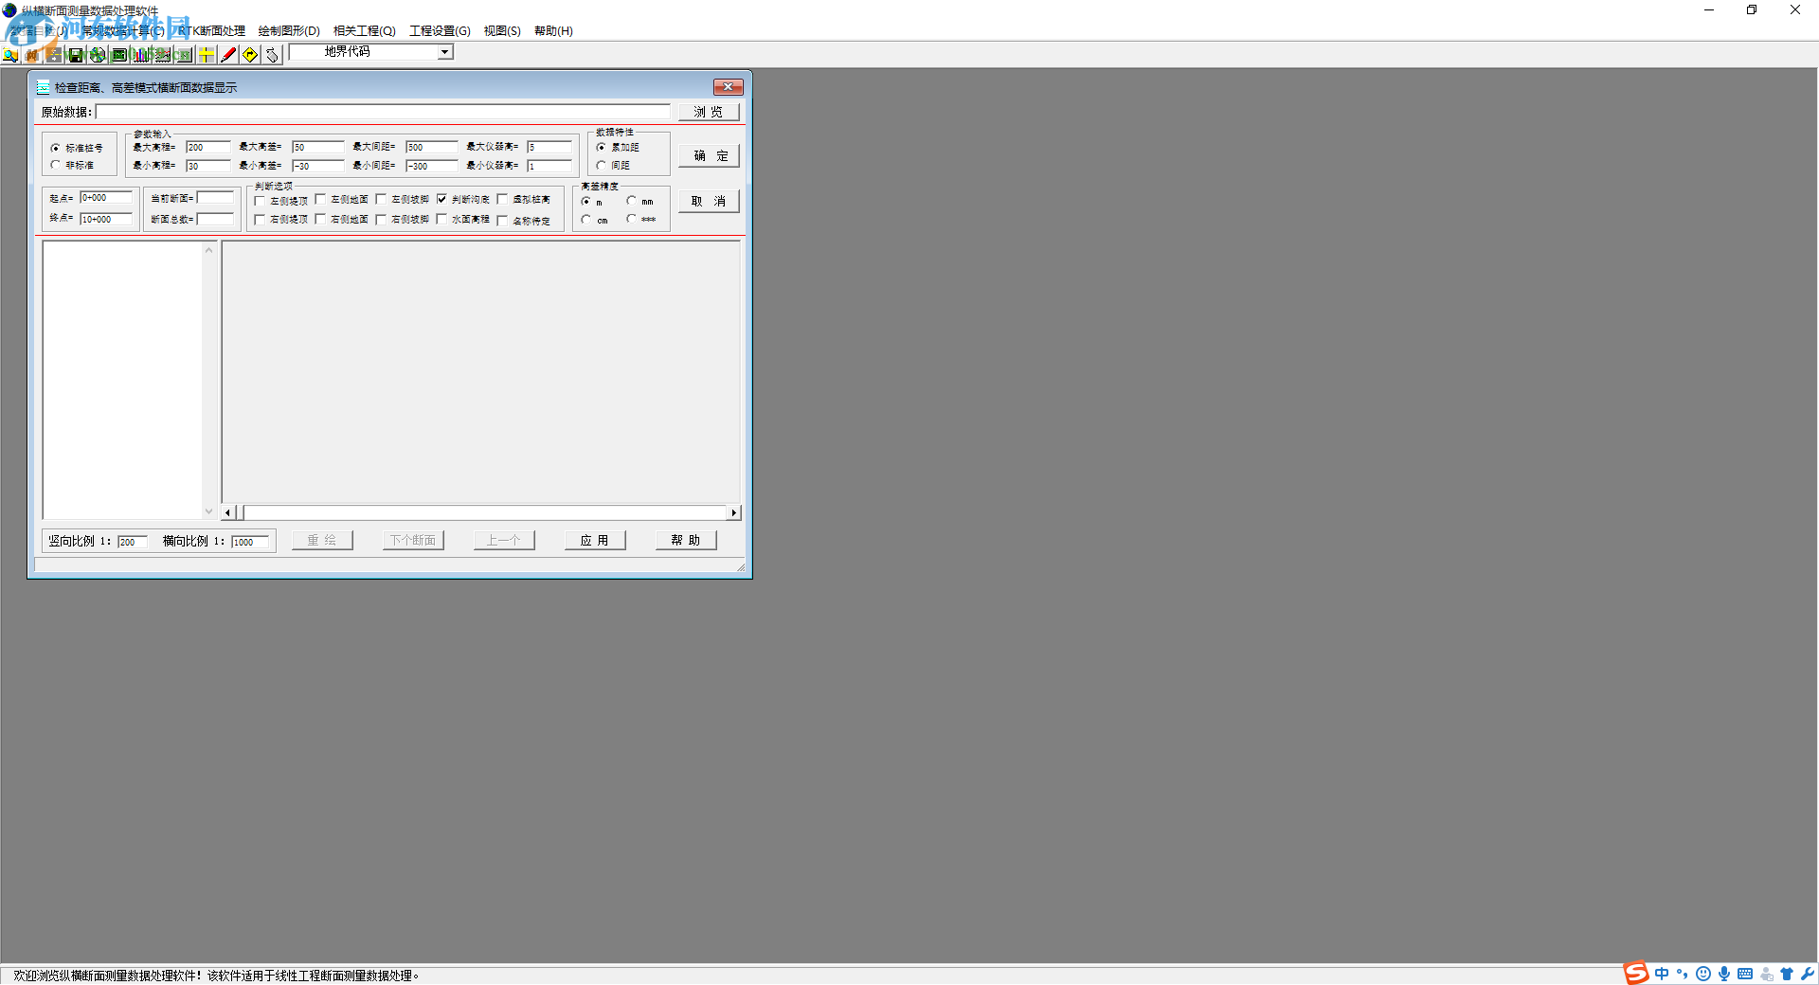The height and width of the screenshot is (985, 1819).
Task: Click the 帮助 help button in dialog
Action: click(686, 540)
